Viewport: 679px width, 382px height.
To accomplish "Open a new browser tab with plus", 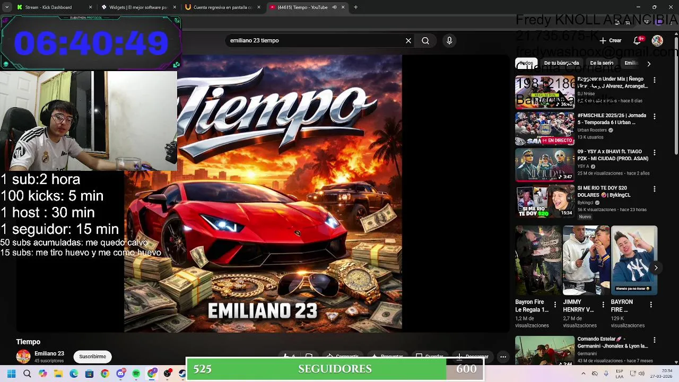I will (355, 7).
